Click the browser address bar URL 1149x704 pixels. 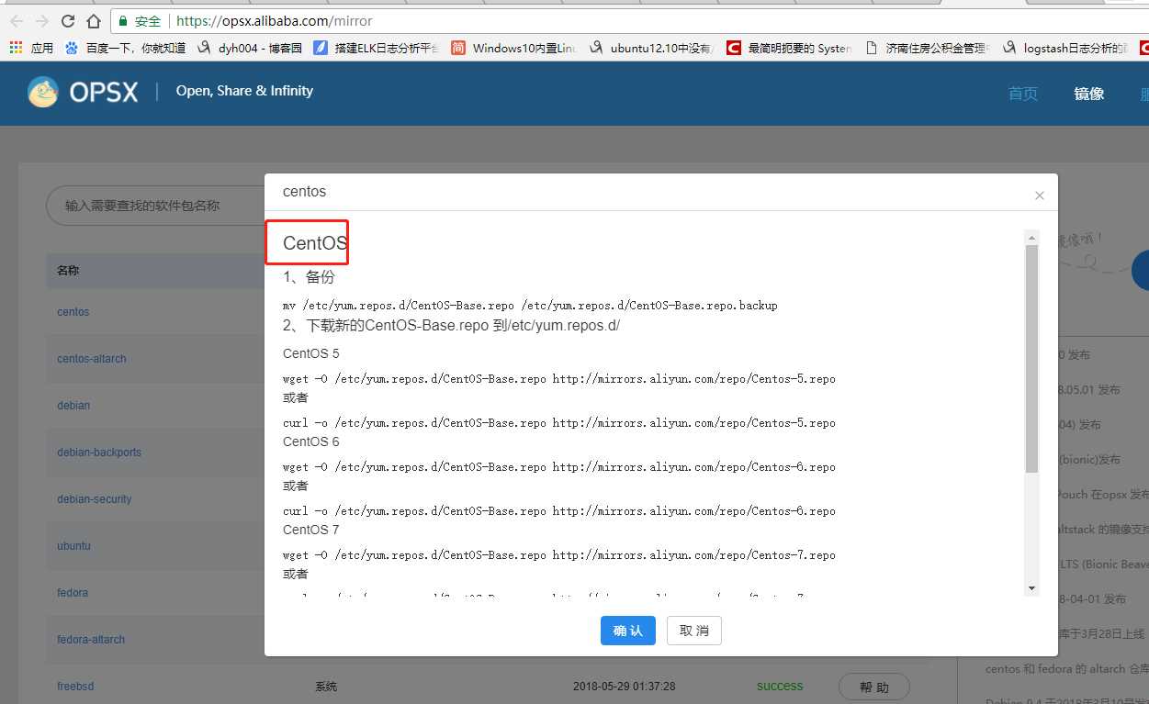coord(274,20)
